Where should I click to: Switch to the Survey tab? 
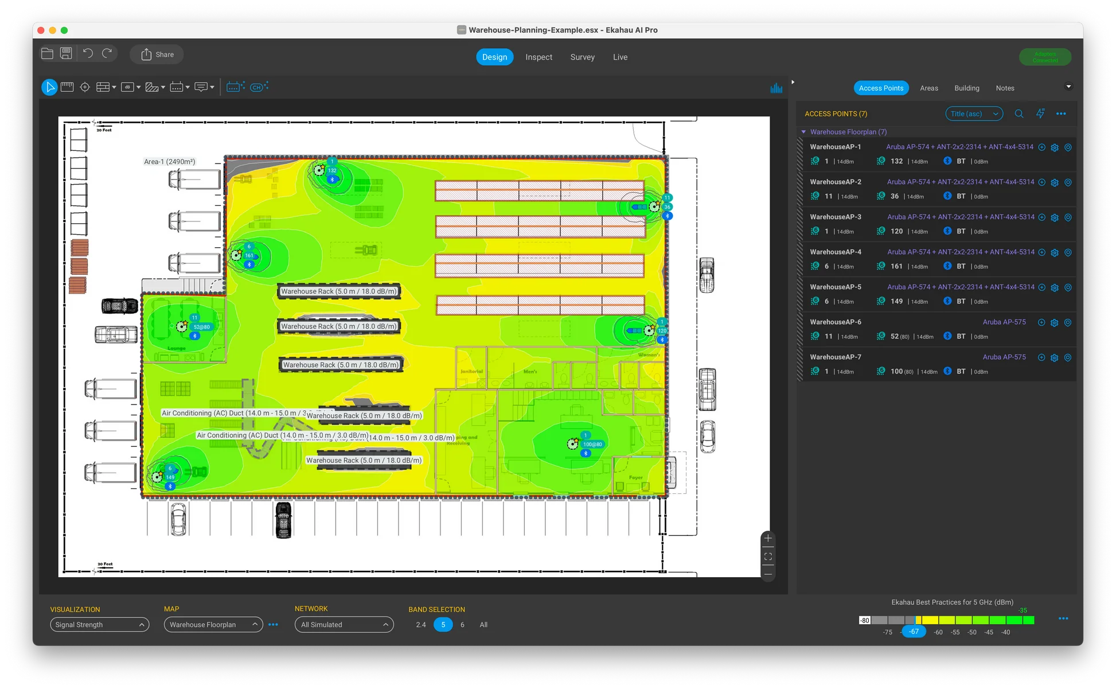coord(582,57)
